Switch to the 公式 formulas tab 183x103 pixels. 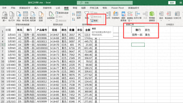point(58,8)
